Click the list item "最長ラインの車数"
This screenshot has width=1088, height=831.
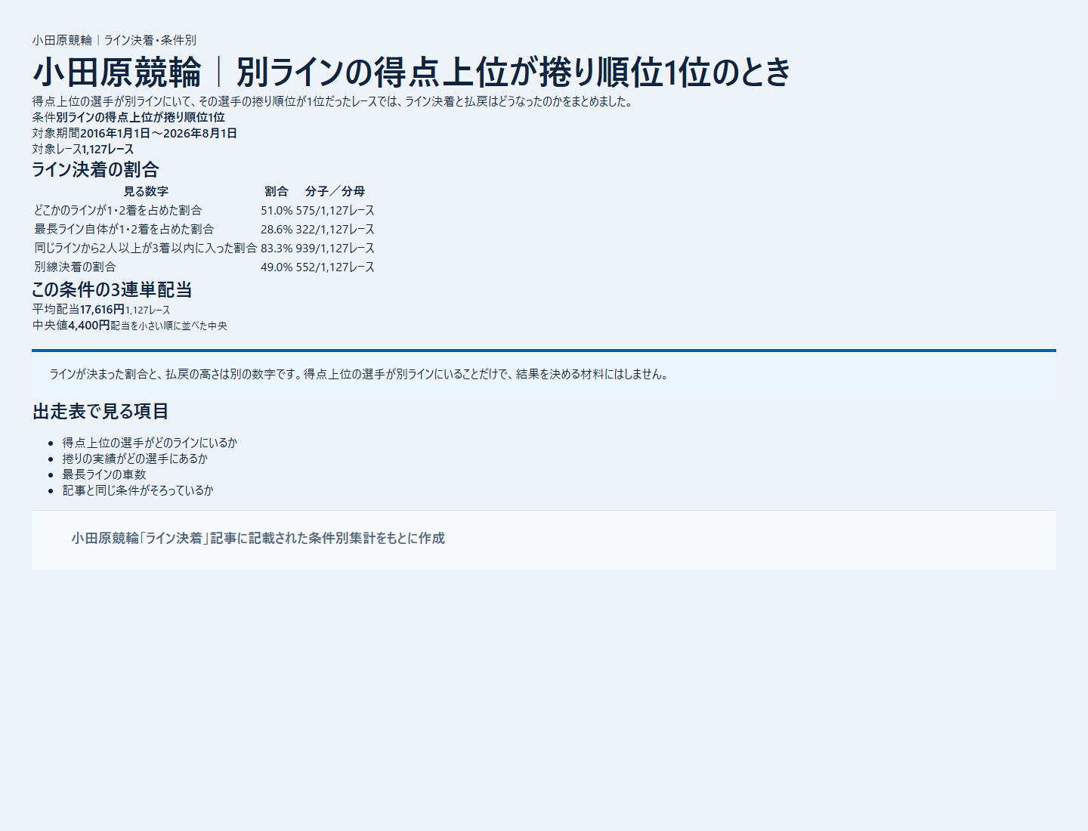click(104, 475)
